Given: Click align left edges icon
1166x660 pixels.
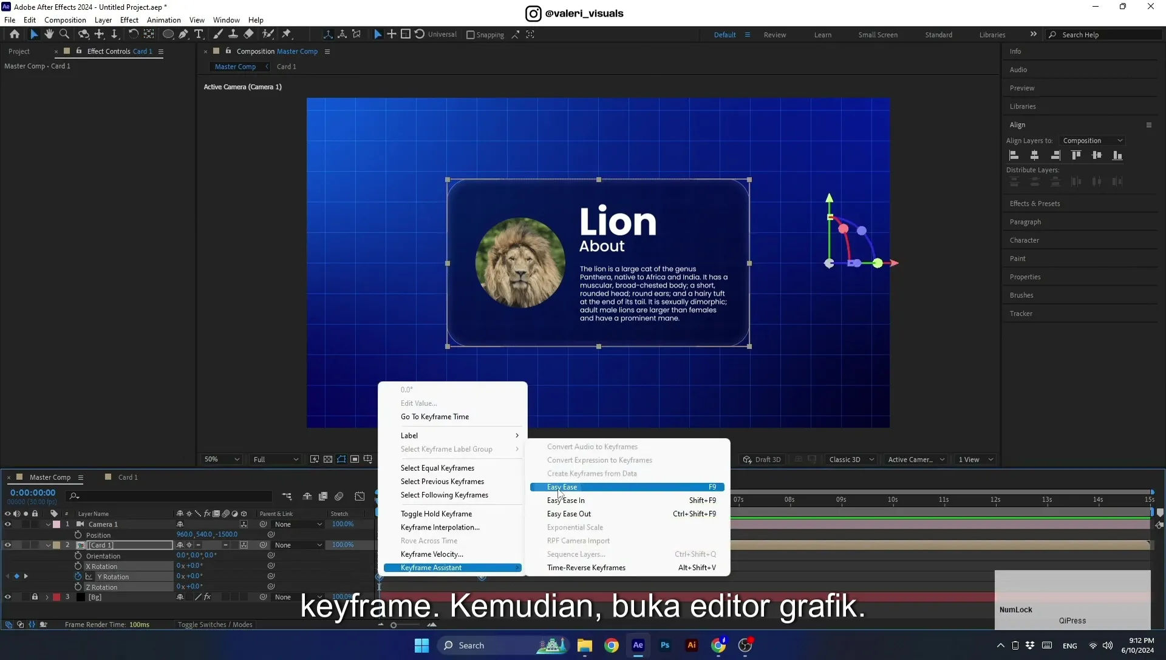Looking at the screenshot, I should pyautogui.click(x=1014, y=155).
